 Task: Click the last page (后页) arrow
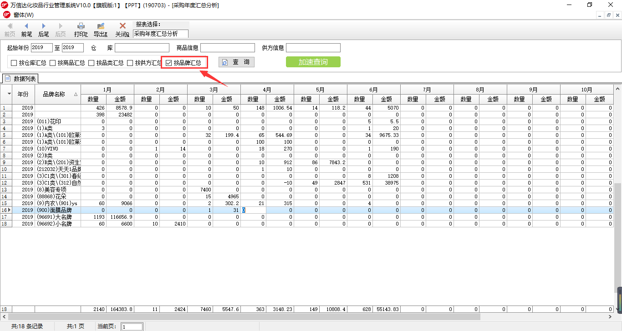61,26
